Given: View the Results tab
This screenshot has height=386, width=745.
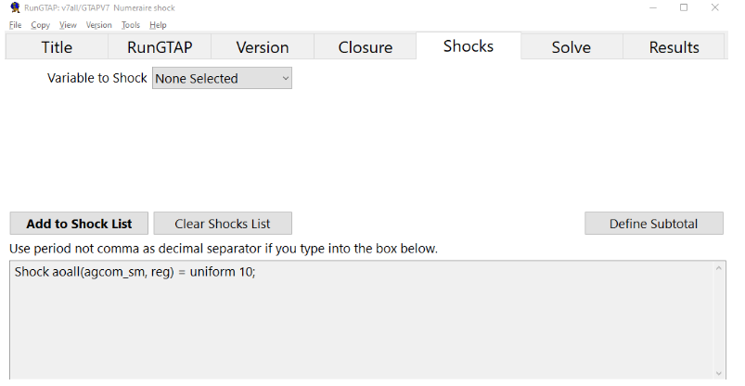Looking at the screenshot, I should point(674,47).
